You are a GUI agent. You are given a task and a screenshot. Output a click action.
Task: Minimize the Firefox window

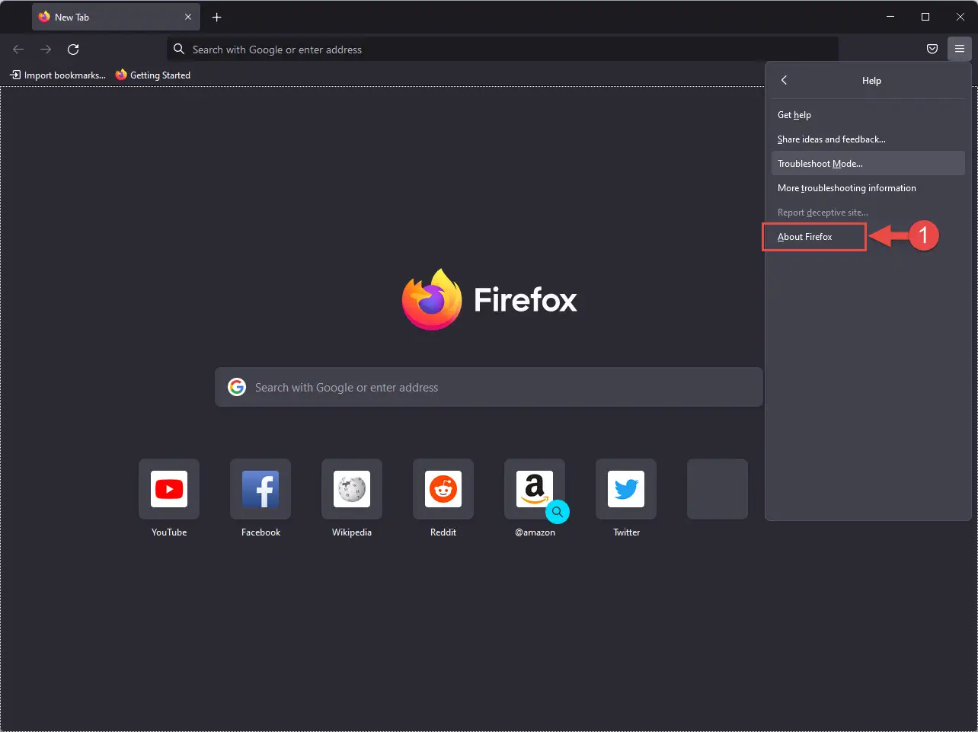point(890,17)
